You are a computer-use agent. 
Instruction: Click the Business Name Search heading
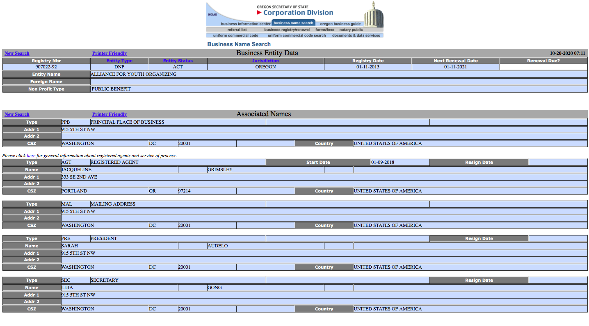239,44
